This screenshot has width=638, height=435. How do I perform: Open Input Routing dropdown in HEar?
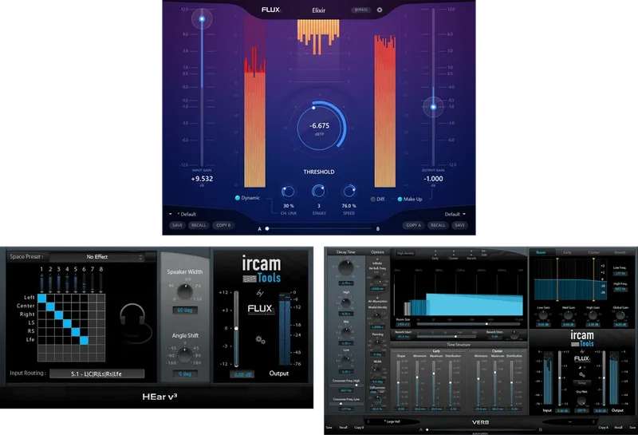click(96, 374)
